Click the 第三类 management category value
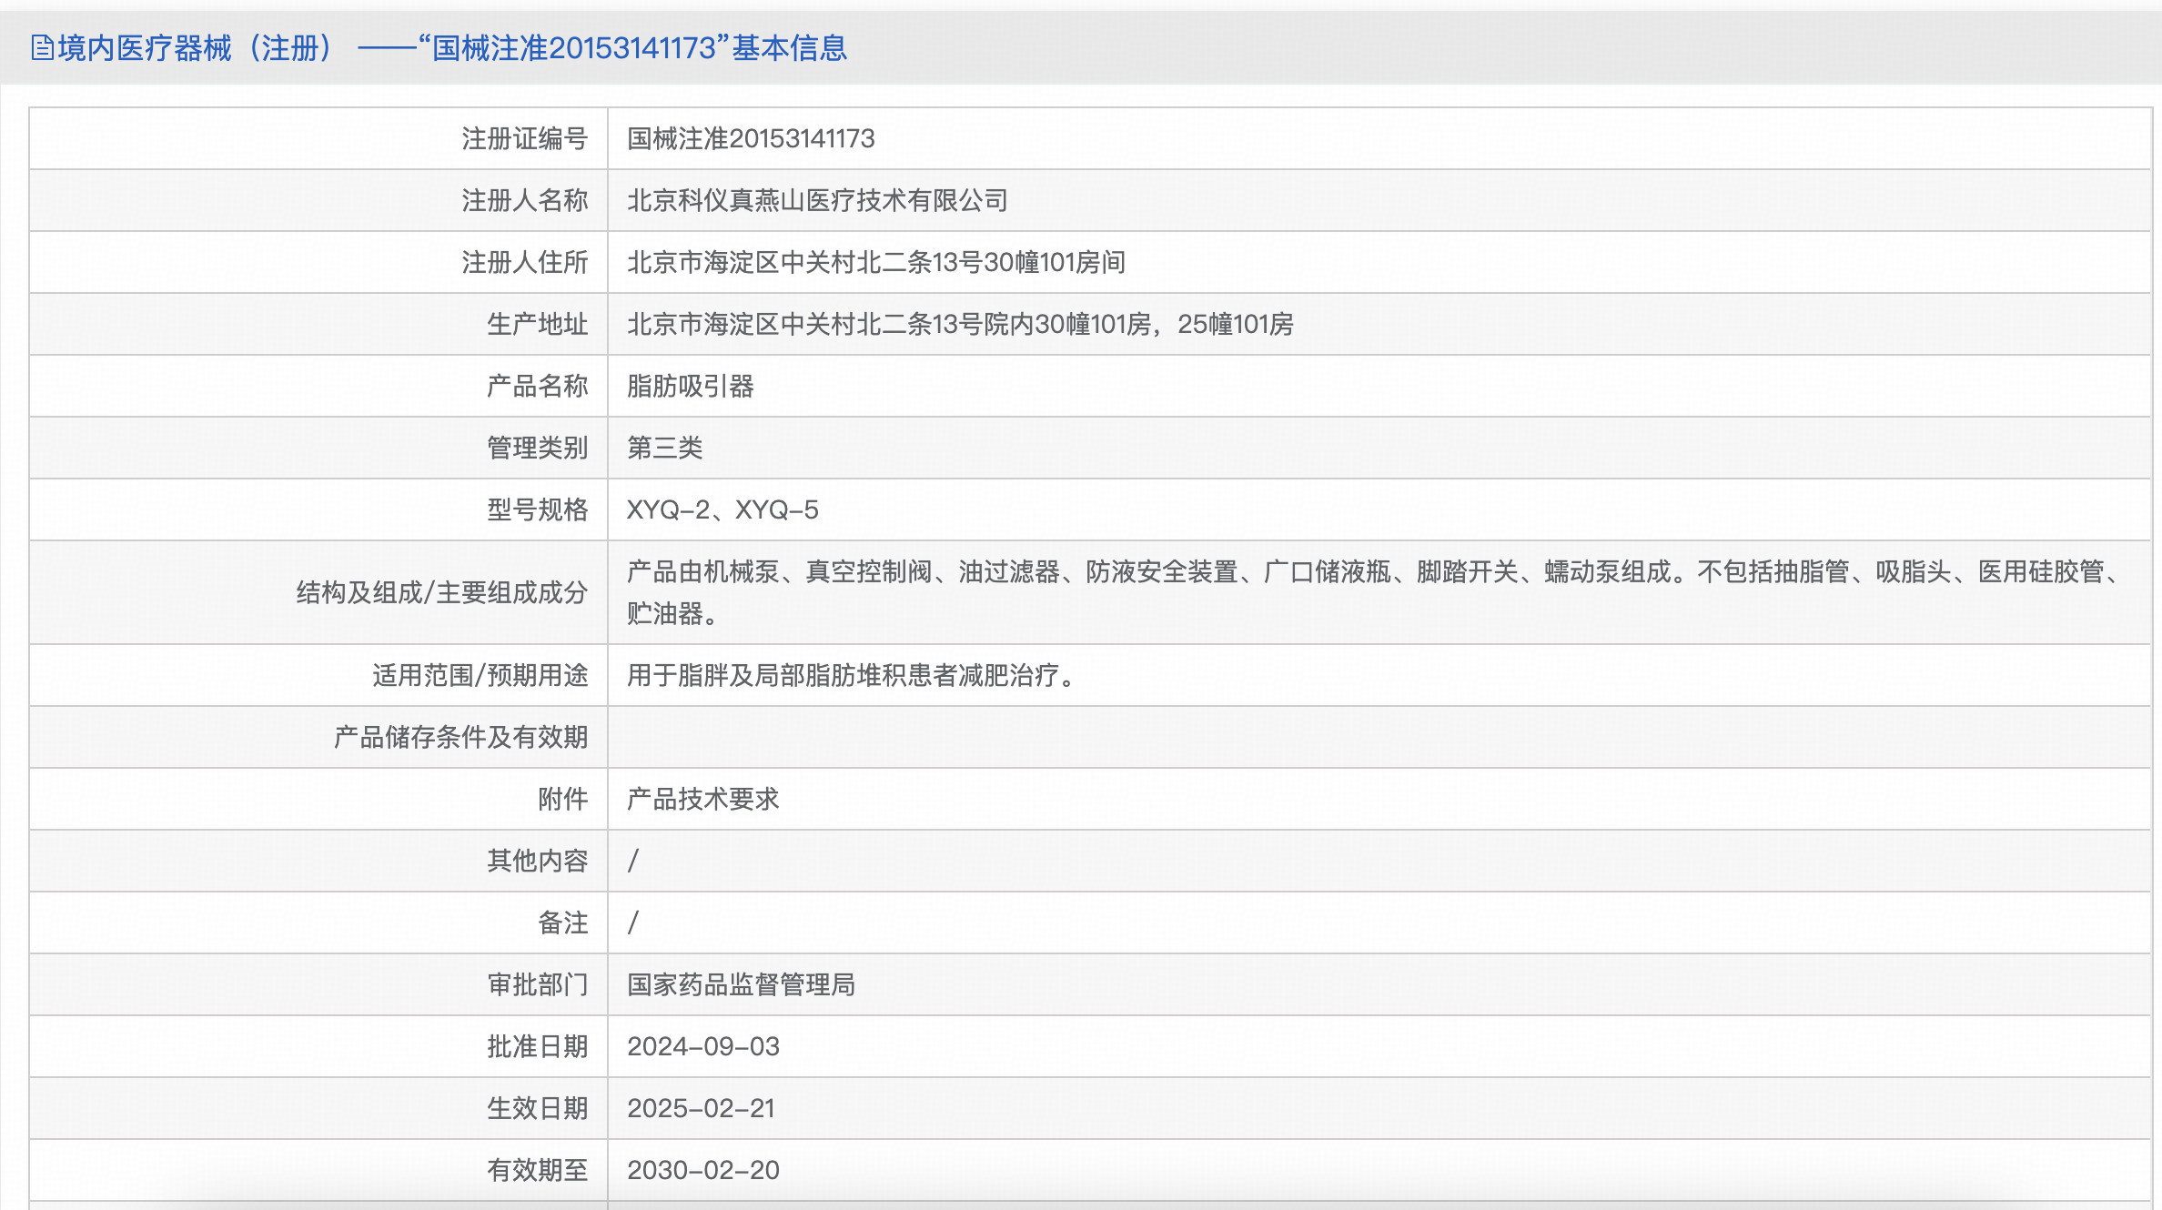This screenshot has width=2162, height=1210. tap(664, 448)
